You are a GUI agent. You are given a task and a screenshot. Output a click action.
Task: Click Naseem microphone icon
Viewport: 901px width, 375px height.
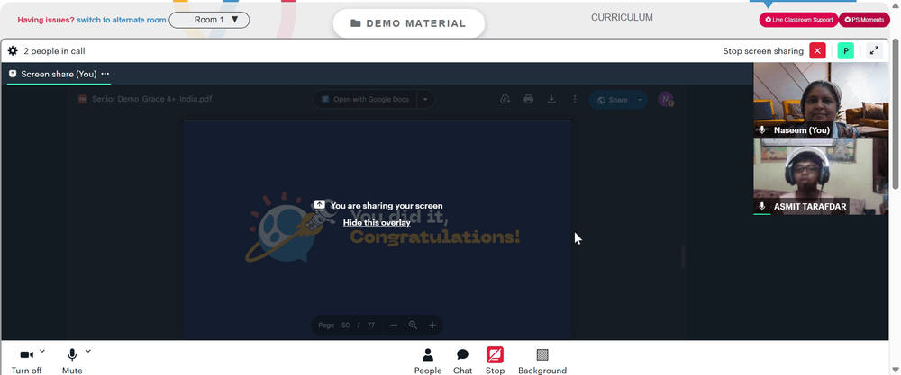(762, 130)
